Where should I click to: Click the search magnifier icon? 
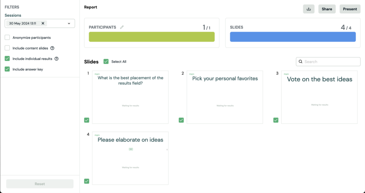(300, 62)
